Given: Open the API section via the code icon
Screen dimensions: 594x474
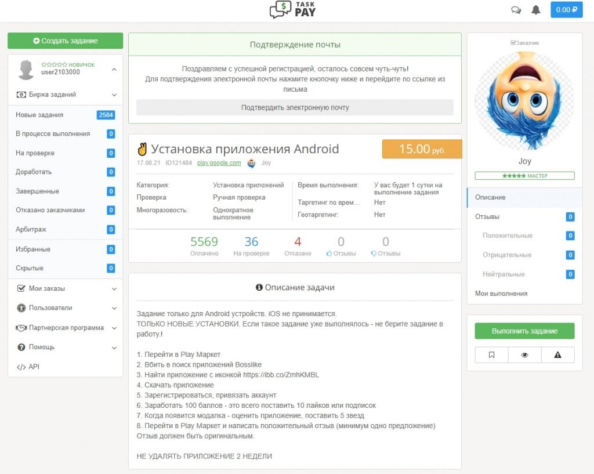Looking at the screenshot, I should point(28,367).
